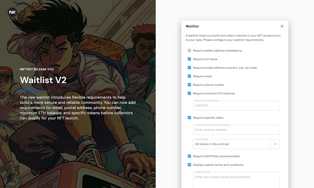314x188 pixels.
Task: Select the Access Type combo box value
Action: coord(232,144)
